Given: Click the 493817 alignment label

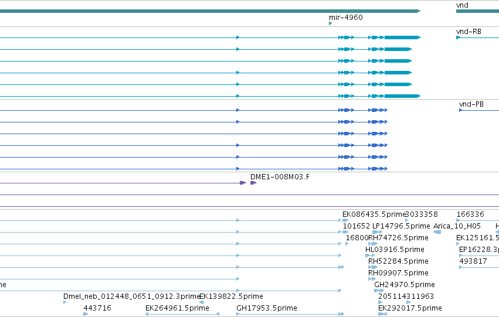Looking at the screenshot, I should (473, 261).
